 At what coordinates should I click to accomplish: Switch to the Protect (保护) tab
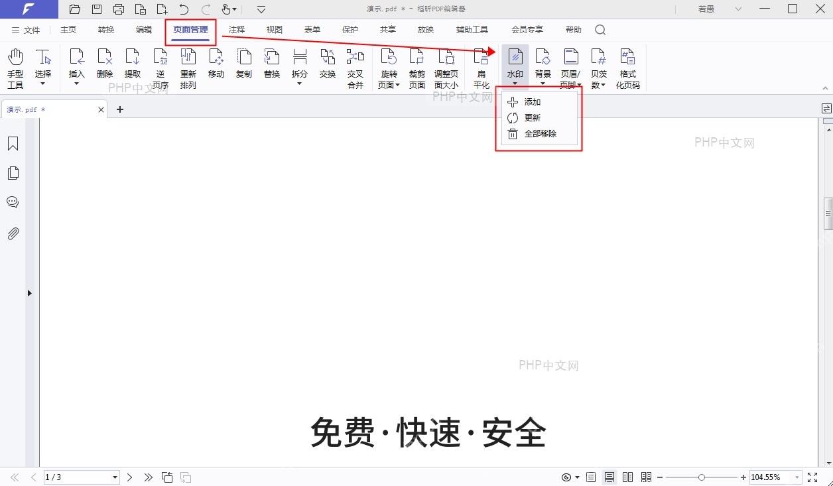[x=350, y=30]
